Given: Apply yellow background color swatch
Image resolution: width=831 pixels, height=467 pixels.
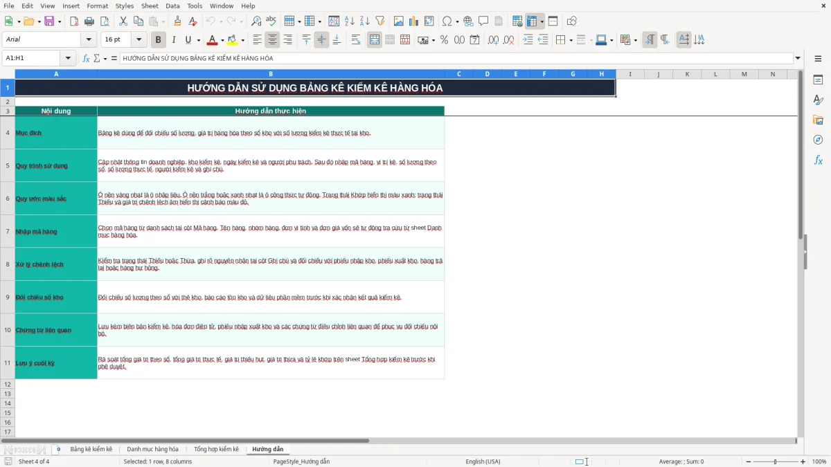Looking at the screenshot, I should coord(233,40).
